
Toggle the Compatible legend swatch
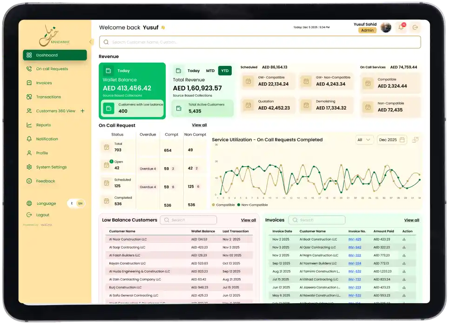click(x=213, y=205)
